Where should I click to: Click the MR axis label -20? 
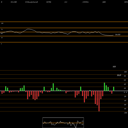point(125,97)
